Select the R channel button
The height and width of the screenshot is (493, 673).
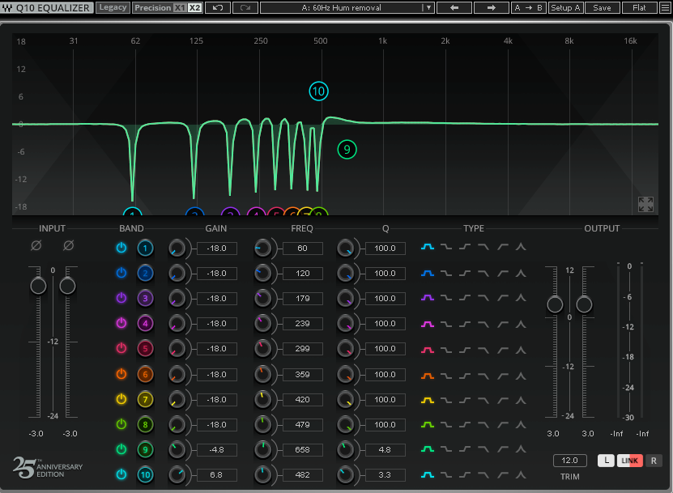(654, 461)
